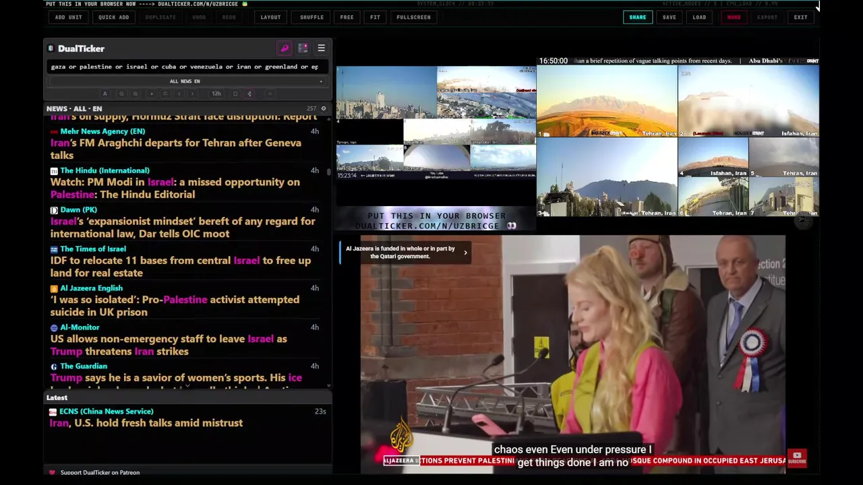
Task: Click the Dawn (PK) source favicon
Action: [54, 210]
